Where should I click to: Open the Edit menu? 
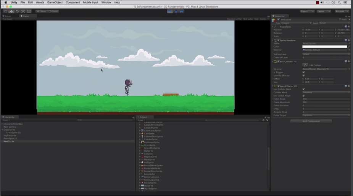[x=30, y=2]
